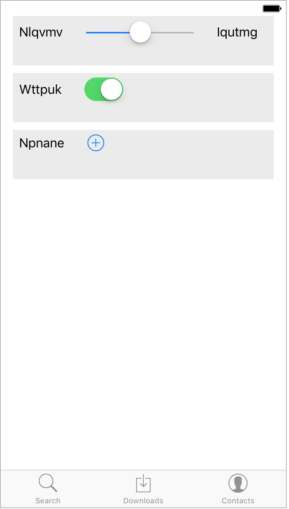Select the Nlqvmv label text
This screenshot has height=509, width=289.
pyautogui.click(x=41, y=32)
